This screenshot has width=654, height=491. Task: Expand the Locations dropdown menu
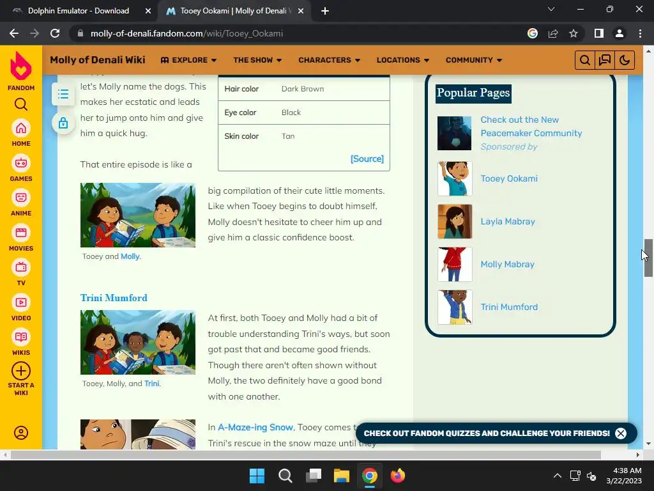tap(403, 60)
